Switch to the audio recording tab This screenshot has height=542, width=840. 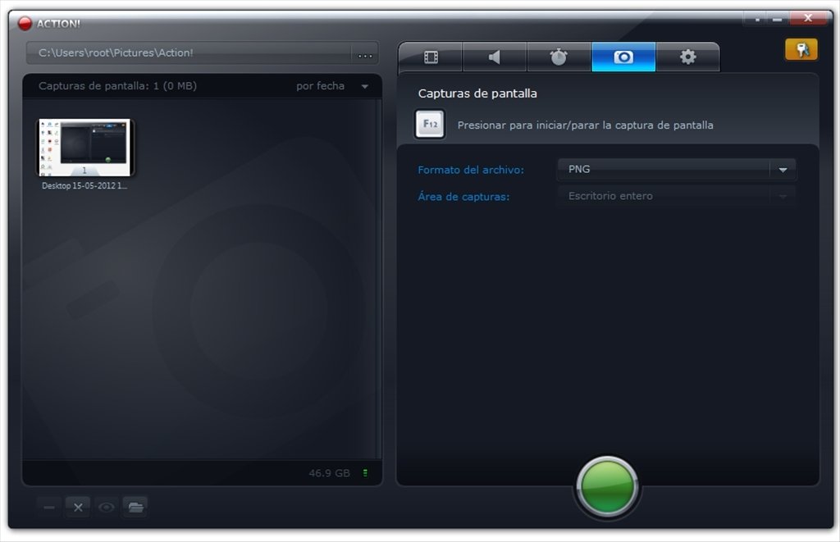click(495, 57)
